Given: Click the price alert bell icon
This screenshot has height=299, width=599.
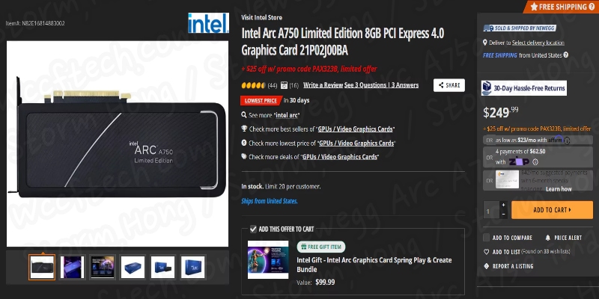Looking at the screenshot, I should (548, 238).
